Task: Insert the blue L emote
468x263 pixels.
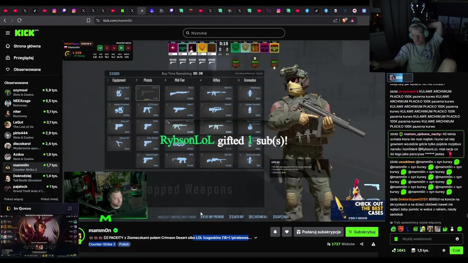Action: (x=408, y=229)
